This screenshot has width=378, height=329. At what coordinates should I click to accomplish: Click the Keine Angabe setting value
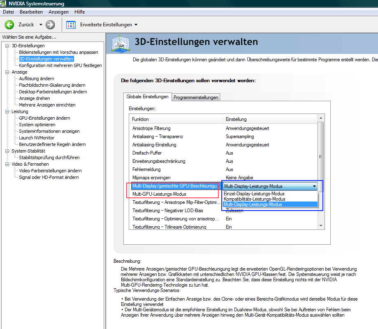click(239, 178)
